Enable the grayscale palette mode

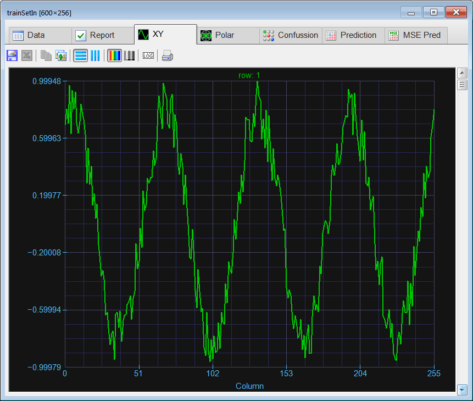point(129,55)
